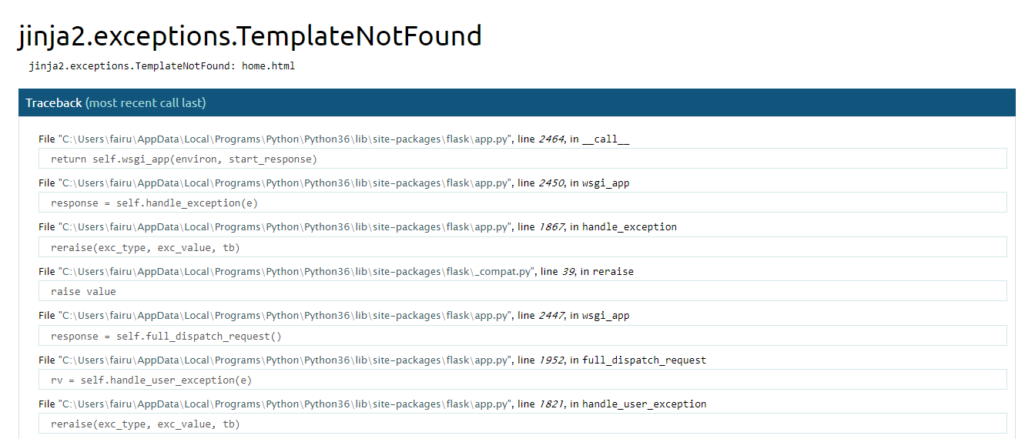Click the '(most recent call last)' header text

click(x=146, y=103)
